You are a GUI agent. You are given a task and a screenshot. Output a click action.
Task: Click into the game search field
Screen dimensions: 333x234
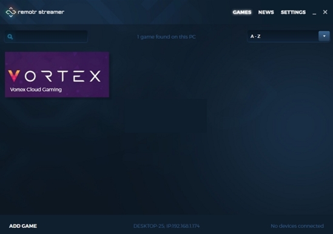pyautogui.click(x=46, y=37)
